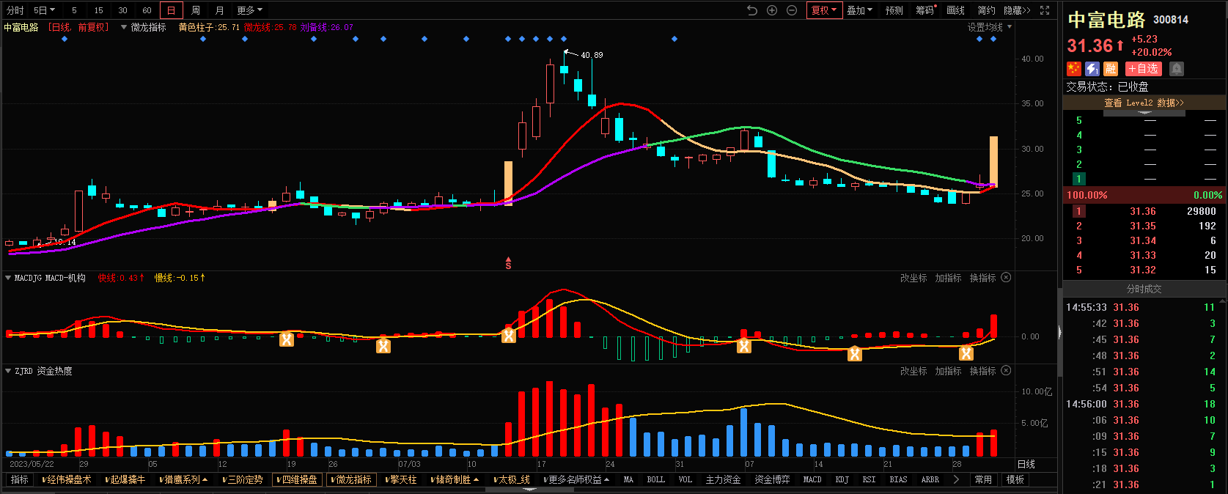Click the undo arrow icon in chart toolbar

point(751,10)
